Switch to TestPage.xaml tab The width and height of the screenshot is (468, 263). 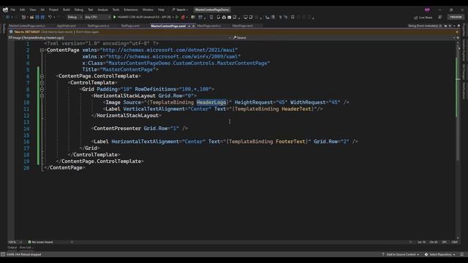pyautogui.click(x=130, y=26)
